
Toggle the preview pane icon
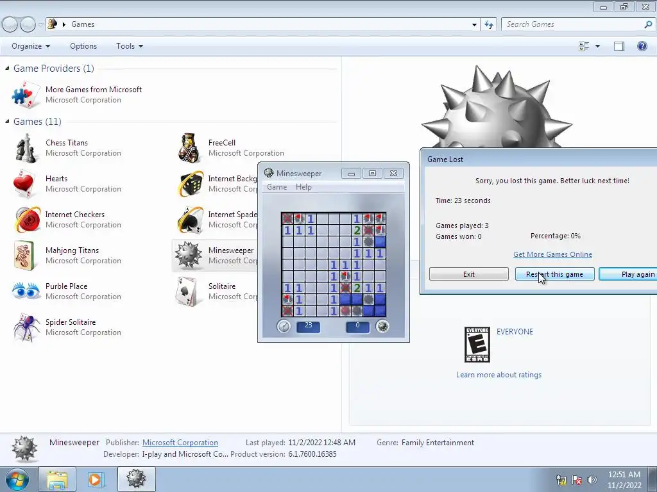click(x=619, y=46)
